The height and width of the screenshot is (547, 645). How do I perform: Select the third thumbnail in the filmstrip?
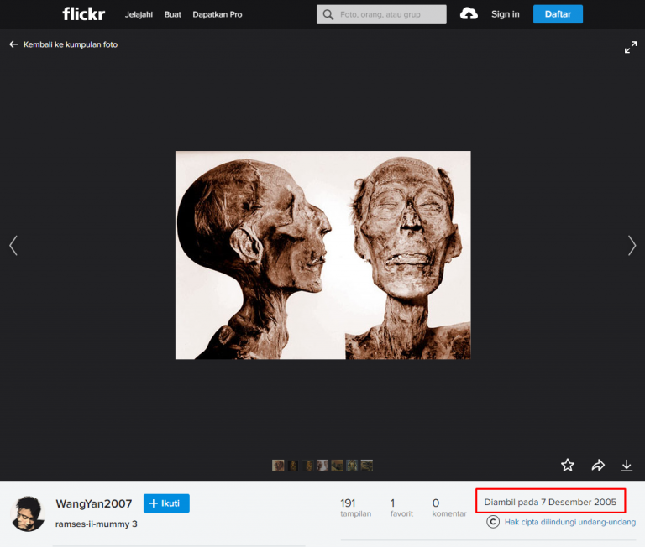tap(307, 466)
